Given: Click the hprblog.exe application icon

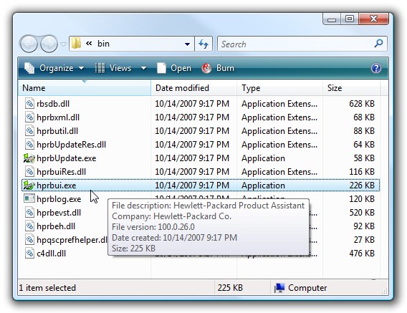Looking at the screenshot, I should coord(29,198).
